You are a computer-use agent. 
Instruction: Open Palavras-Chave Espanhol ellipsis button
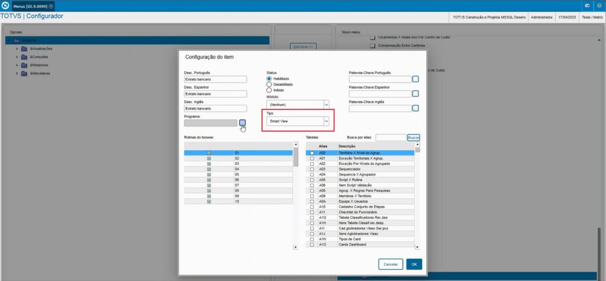[415, 93]
